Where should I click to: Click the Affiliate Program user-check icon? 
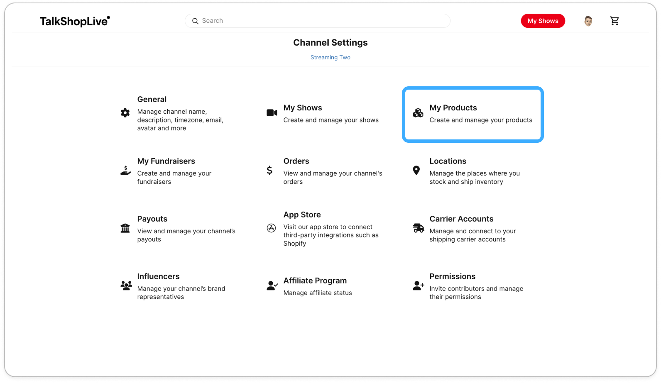(272, 285)
